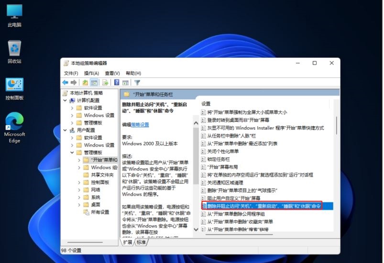Select "开始"屏幕布局 policy
Image resolution: width=384 pixels, height=263 pixels.
coord(222,167)
